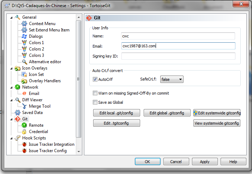
Task: Select Credential under Git
Action: point(38,132)
